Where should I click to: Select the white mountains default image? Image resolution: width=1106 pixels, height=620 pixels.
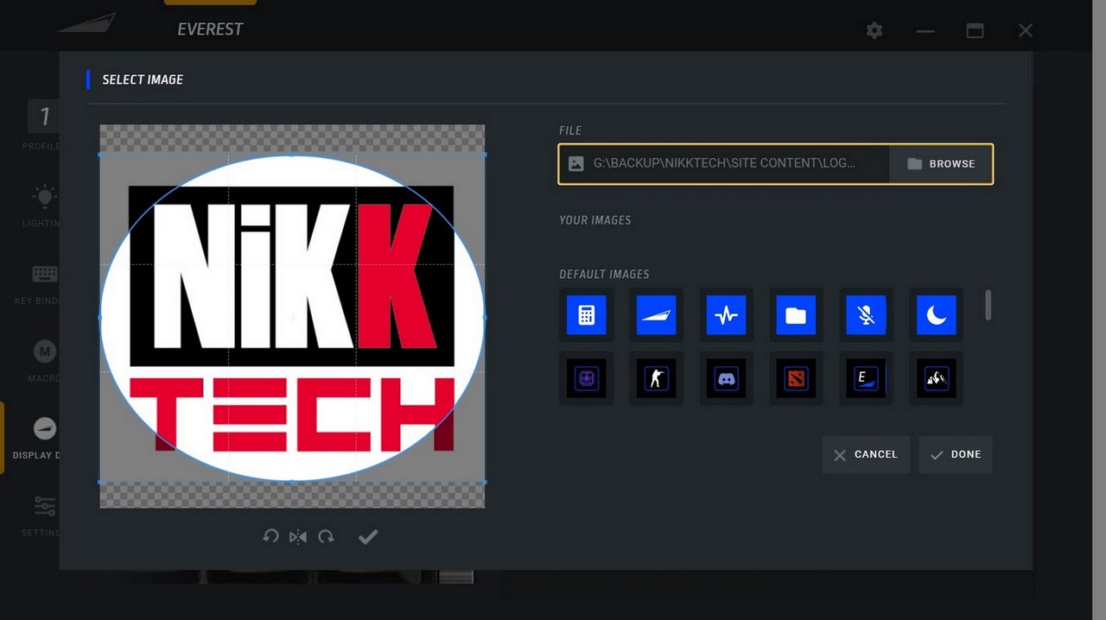point(936,378)
